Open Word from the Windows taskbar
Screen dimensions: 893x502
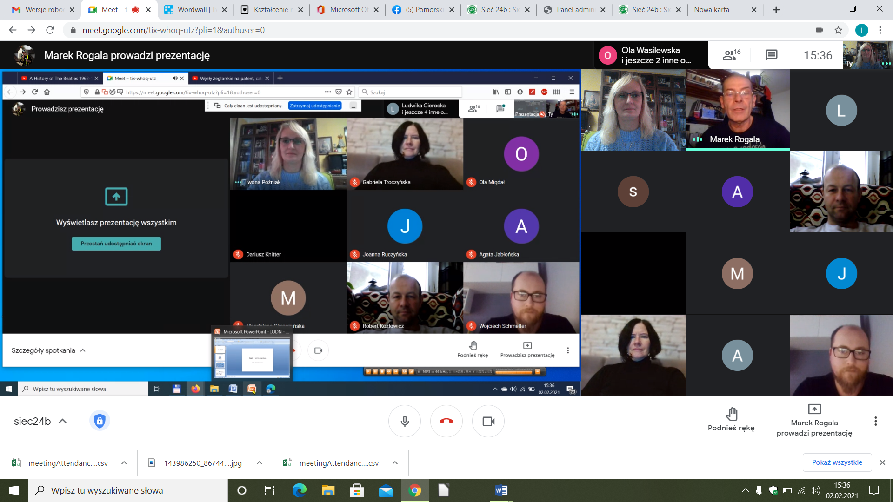coord(501,490)
